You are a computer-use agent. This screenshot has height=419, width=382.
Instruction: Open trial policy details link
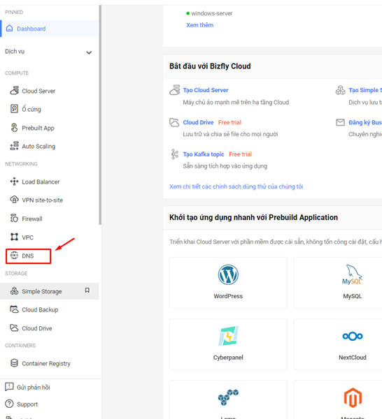click(236, 186)
